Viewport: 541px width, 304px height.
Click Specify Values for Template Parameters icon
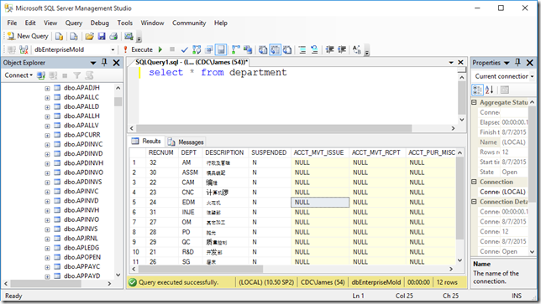(x=357, y=50)
